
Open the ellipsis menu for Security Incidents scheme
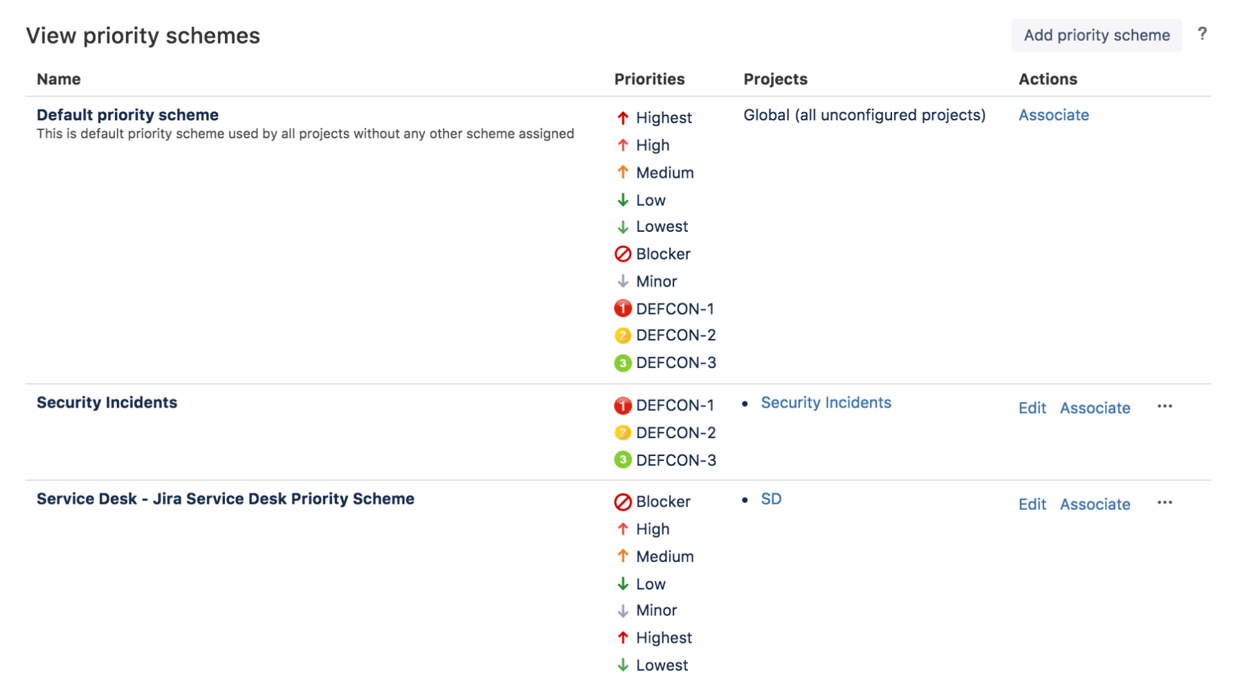(1165, 408)
